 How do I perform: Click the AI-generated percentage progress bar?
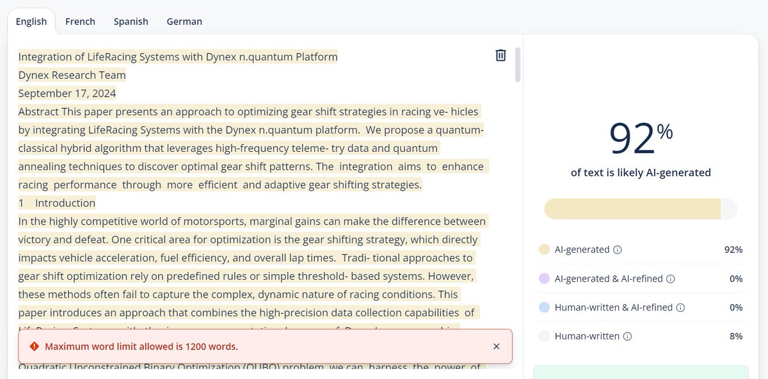click(x=641, y=209)
